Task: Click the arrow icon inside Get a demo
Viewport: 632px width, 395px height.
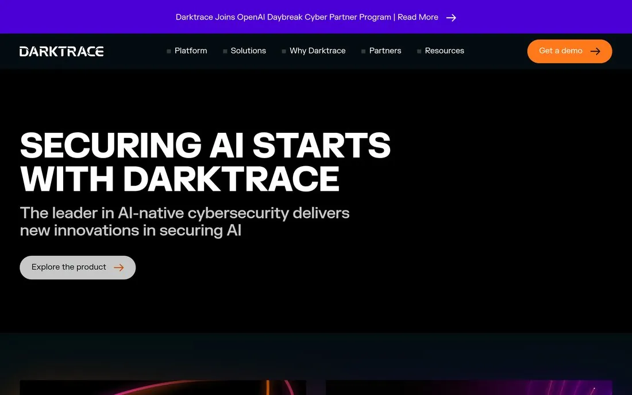Action: (595, 51)
